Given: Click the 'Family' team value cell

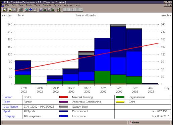Looking at the screenshot, I should 27,102.
